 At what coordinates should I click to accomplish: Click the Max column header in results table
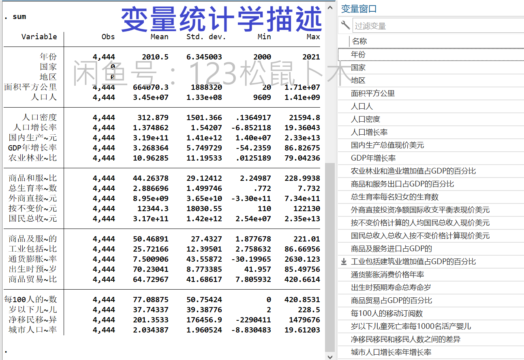[x=313, y=36]
